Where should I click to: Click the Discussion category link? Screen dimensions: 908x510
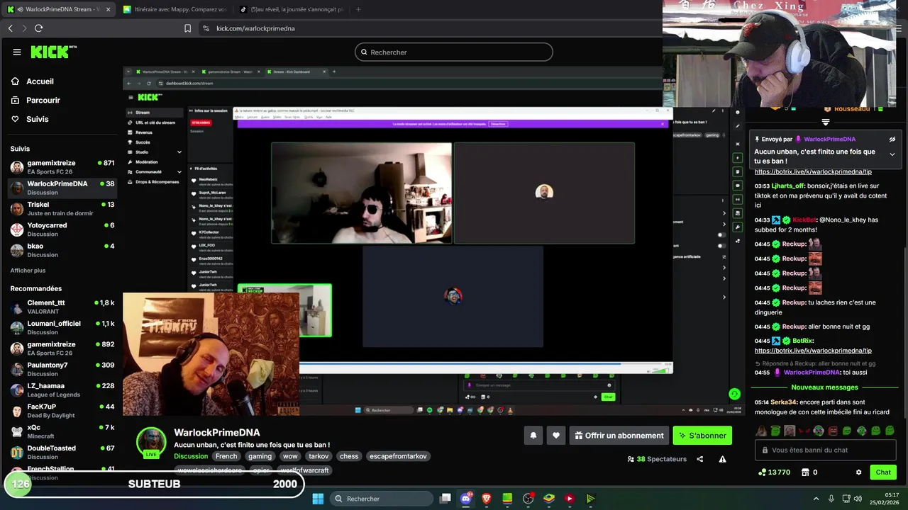[191, 456]
